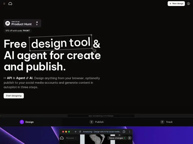Click the Start designing button
The image size is (193, 144).
point(14,96)
